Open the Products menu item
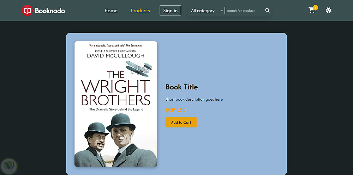The height and width of the screenshot is (175, 353). point(140,11)
